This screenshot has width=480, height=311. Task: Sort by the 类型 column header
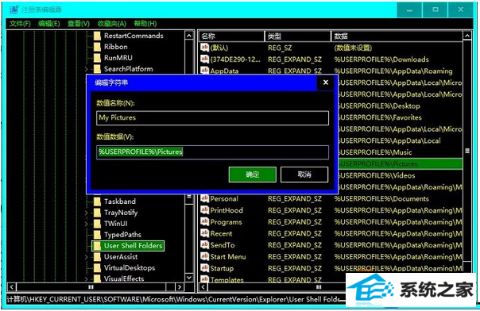[297, 36]
